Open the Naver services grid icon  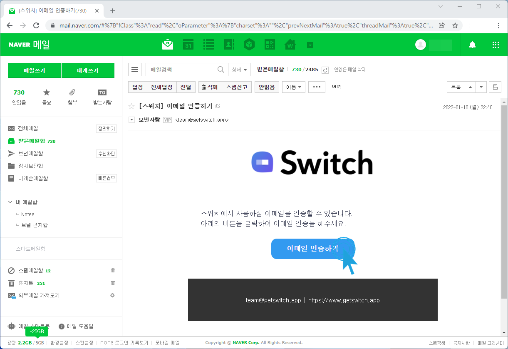point(496,45)
